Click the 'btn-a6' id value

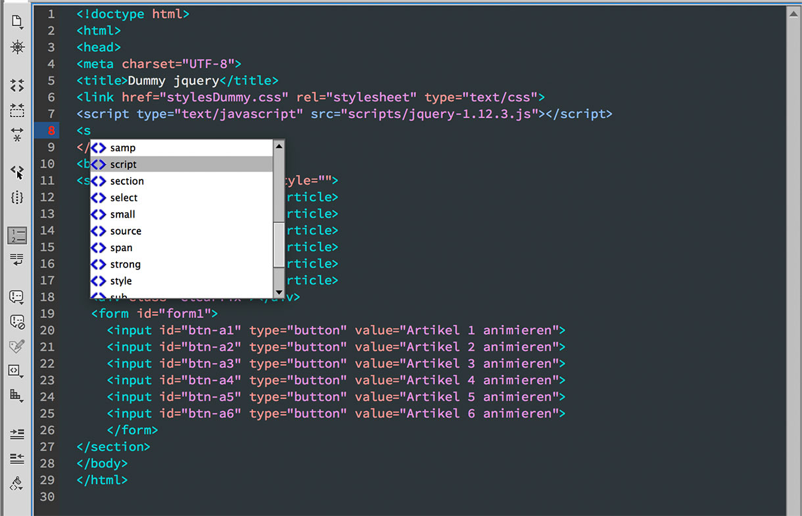click(x=212, y=413)
